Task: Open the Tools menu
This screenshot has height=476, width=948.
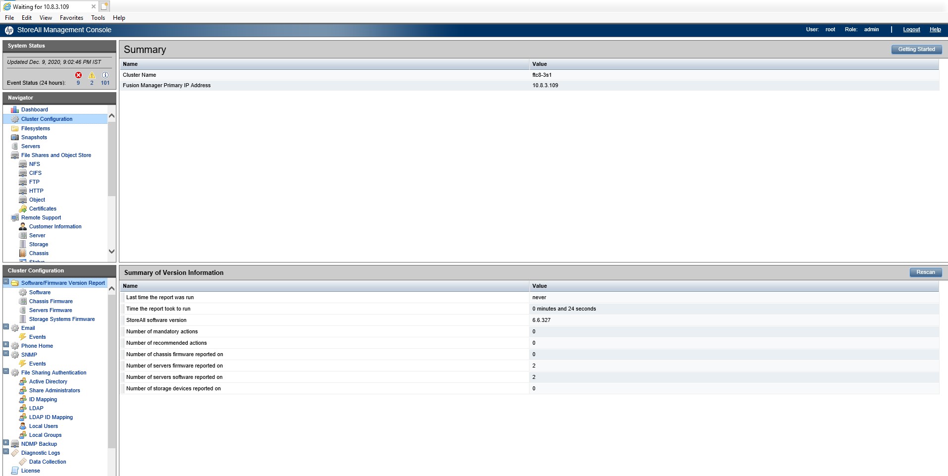Action: [98, 17]
